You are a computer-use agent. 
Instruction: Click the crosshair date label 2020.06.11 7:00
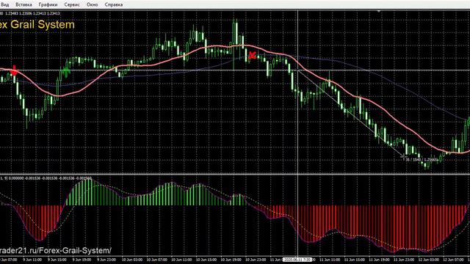click(297, 260)
